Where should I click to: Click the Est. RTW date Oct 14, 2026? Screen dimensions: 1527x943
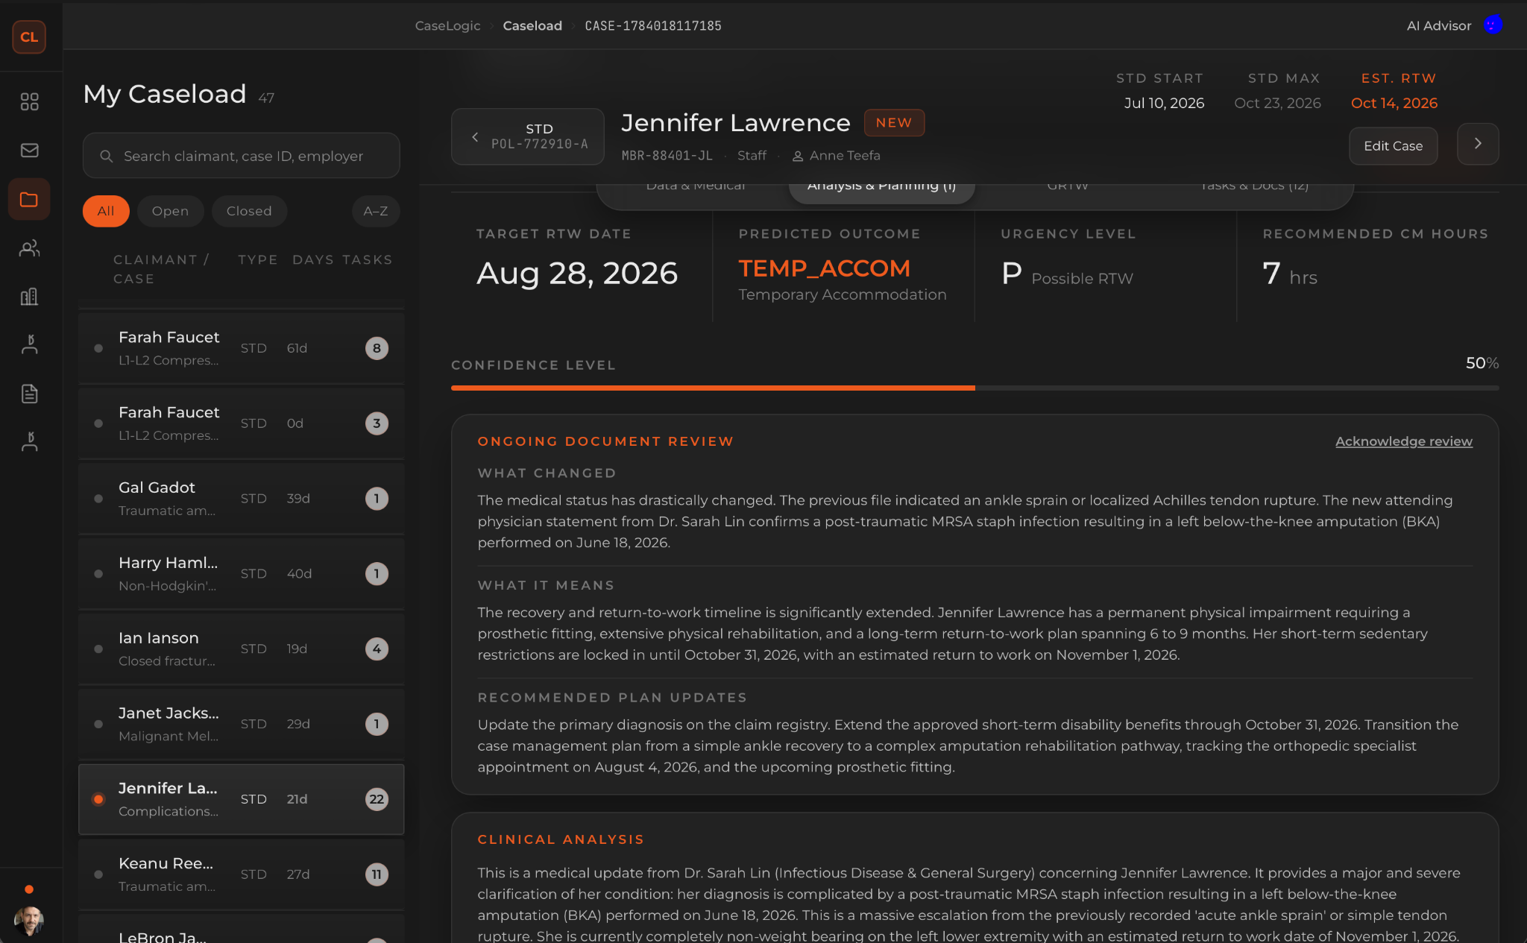(x=1394, y=103)
